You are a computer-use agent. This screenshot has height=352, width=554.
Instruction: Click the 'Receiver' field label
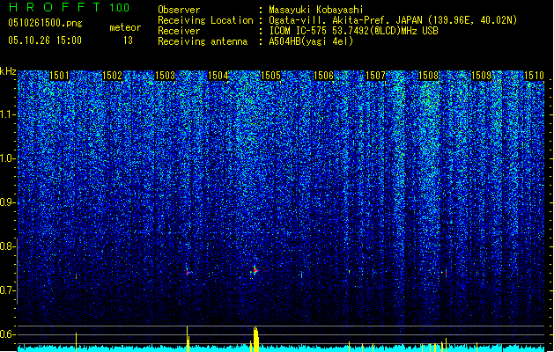[x=179, y=31]
